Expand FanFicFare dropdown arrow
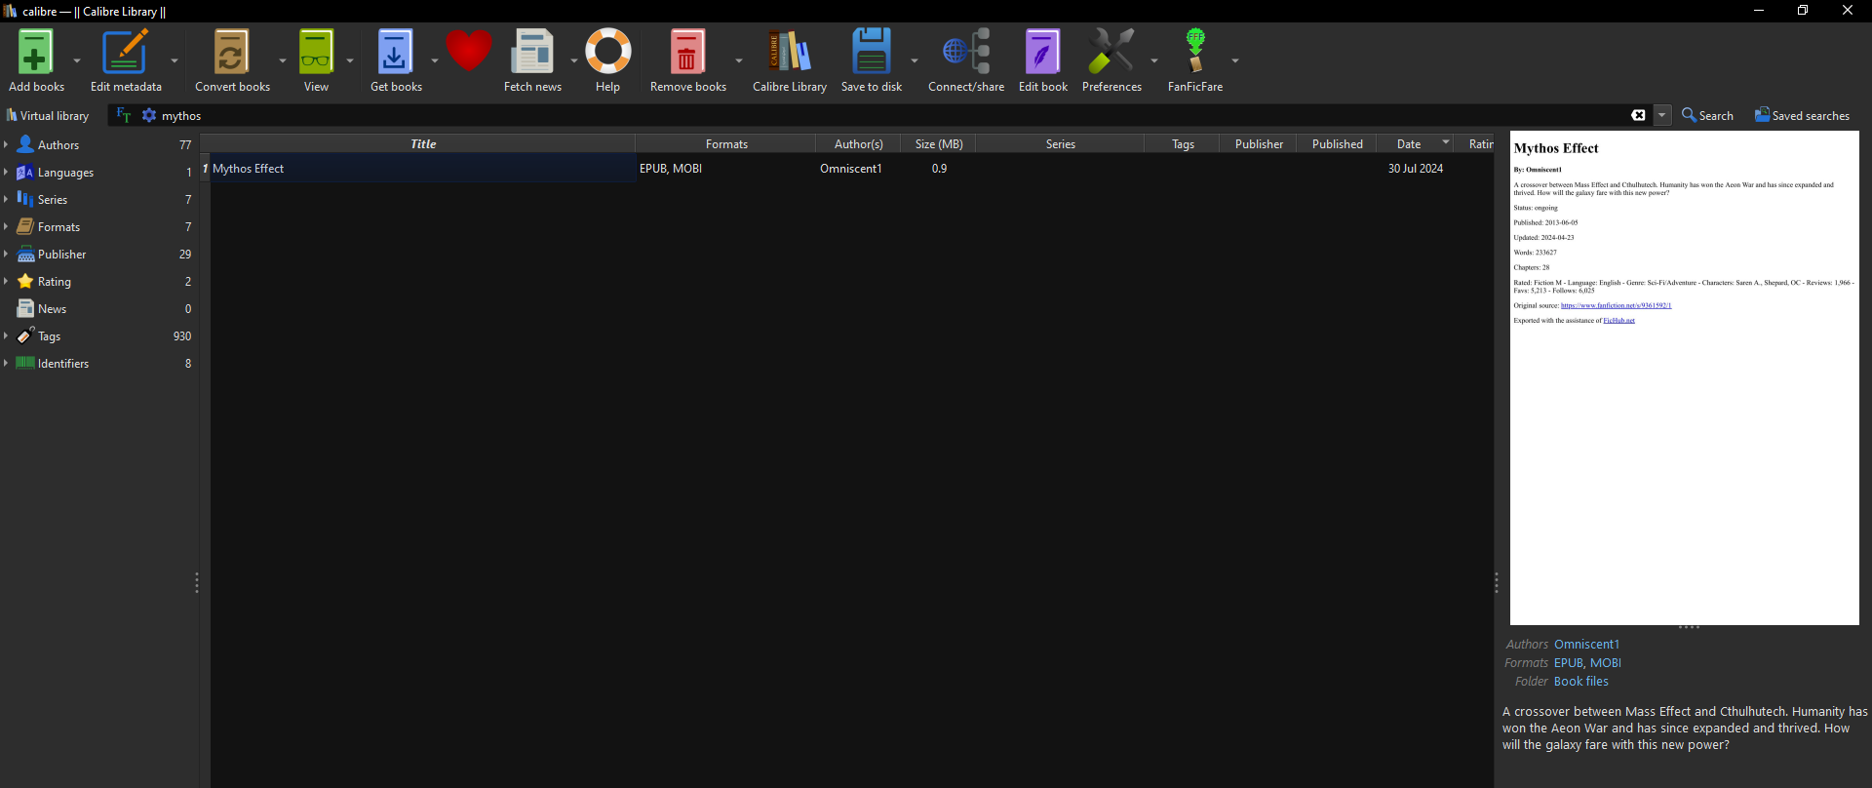Image resolution: width=1872 pixels, height=788 pixels. (1235, 60)
